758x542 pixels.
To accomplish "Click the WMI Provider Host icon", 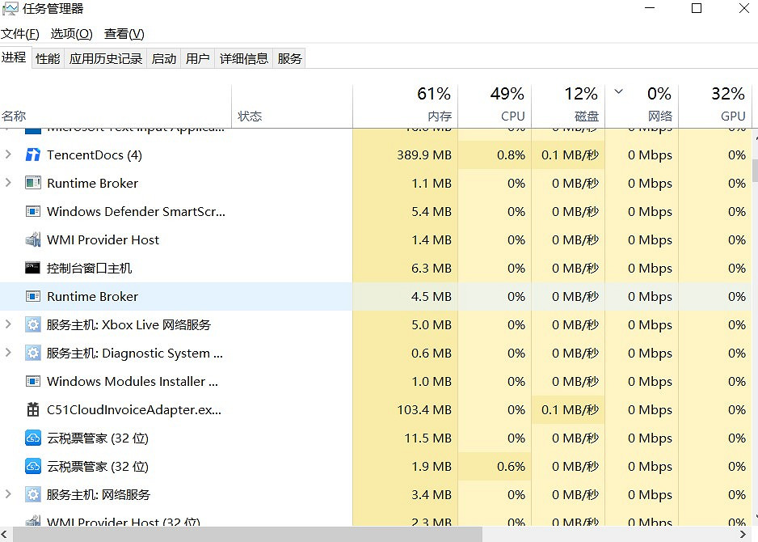I will click(x=33, y=239).
